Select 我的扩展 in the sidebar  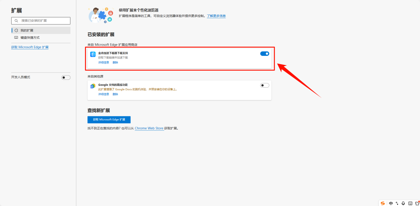pos(27,30)
